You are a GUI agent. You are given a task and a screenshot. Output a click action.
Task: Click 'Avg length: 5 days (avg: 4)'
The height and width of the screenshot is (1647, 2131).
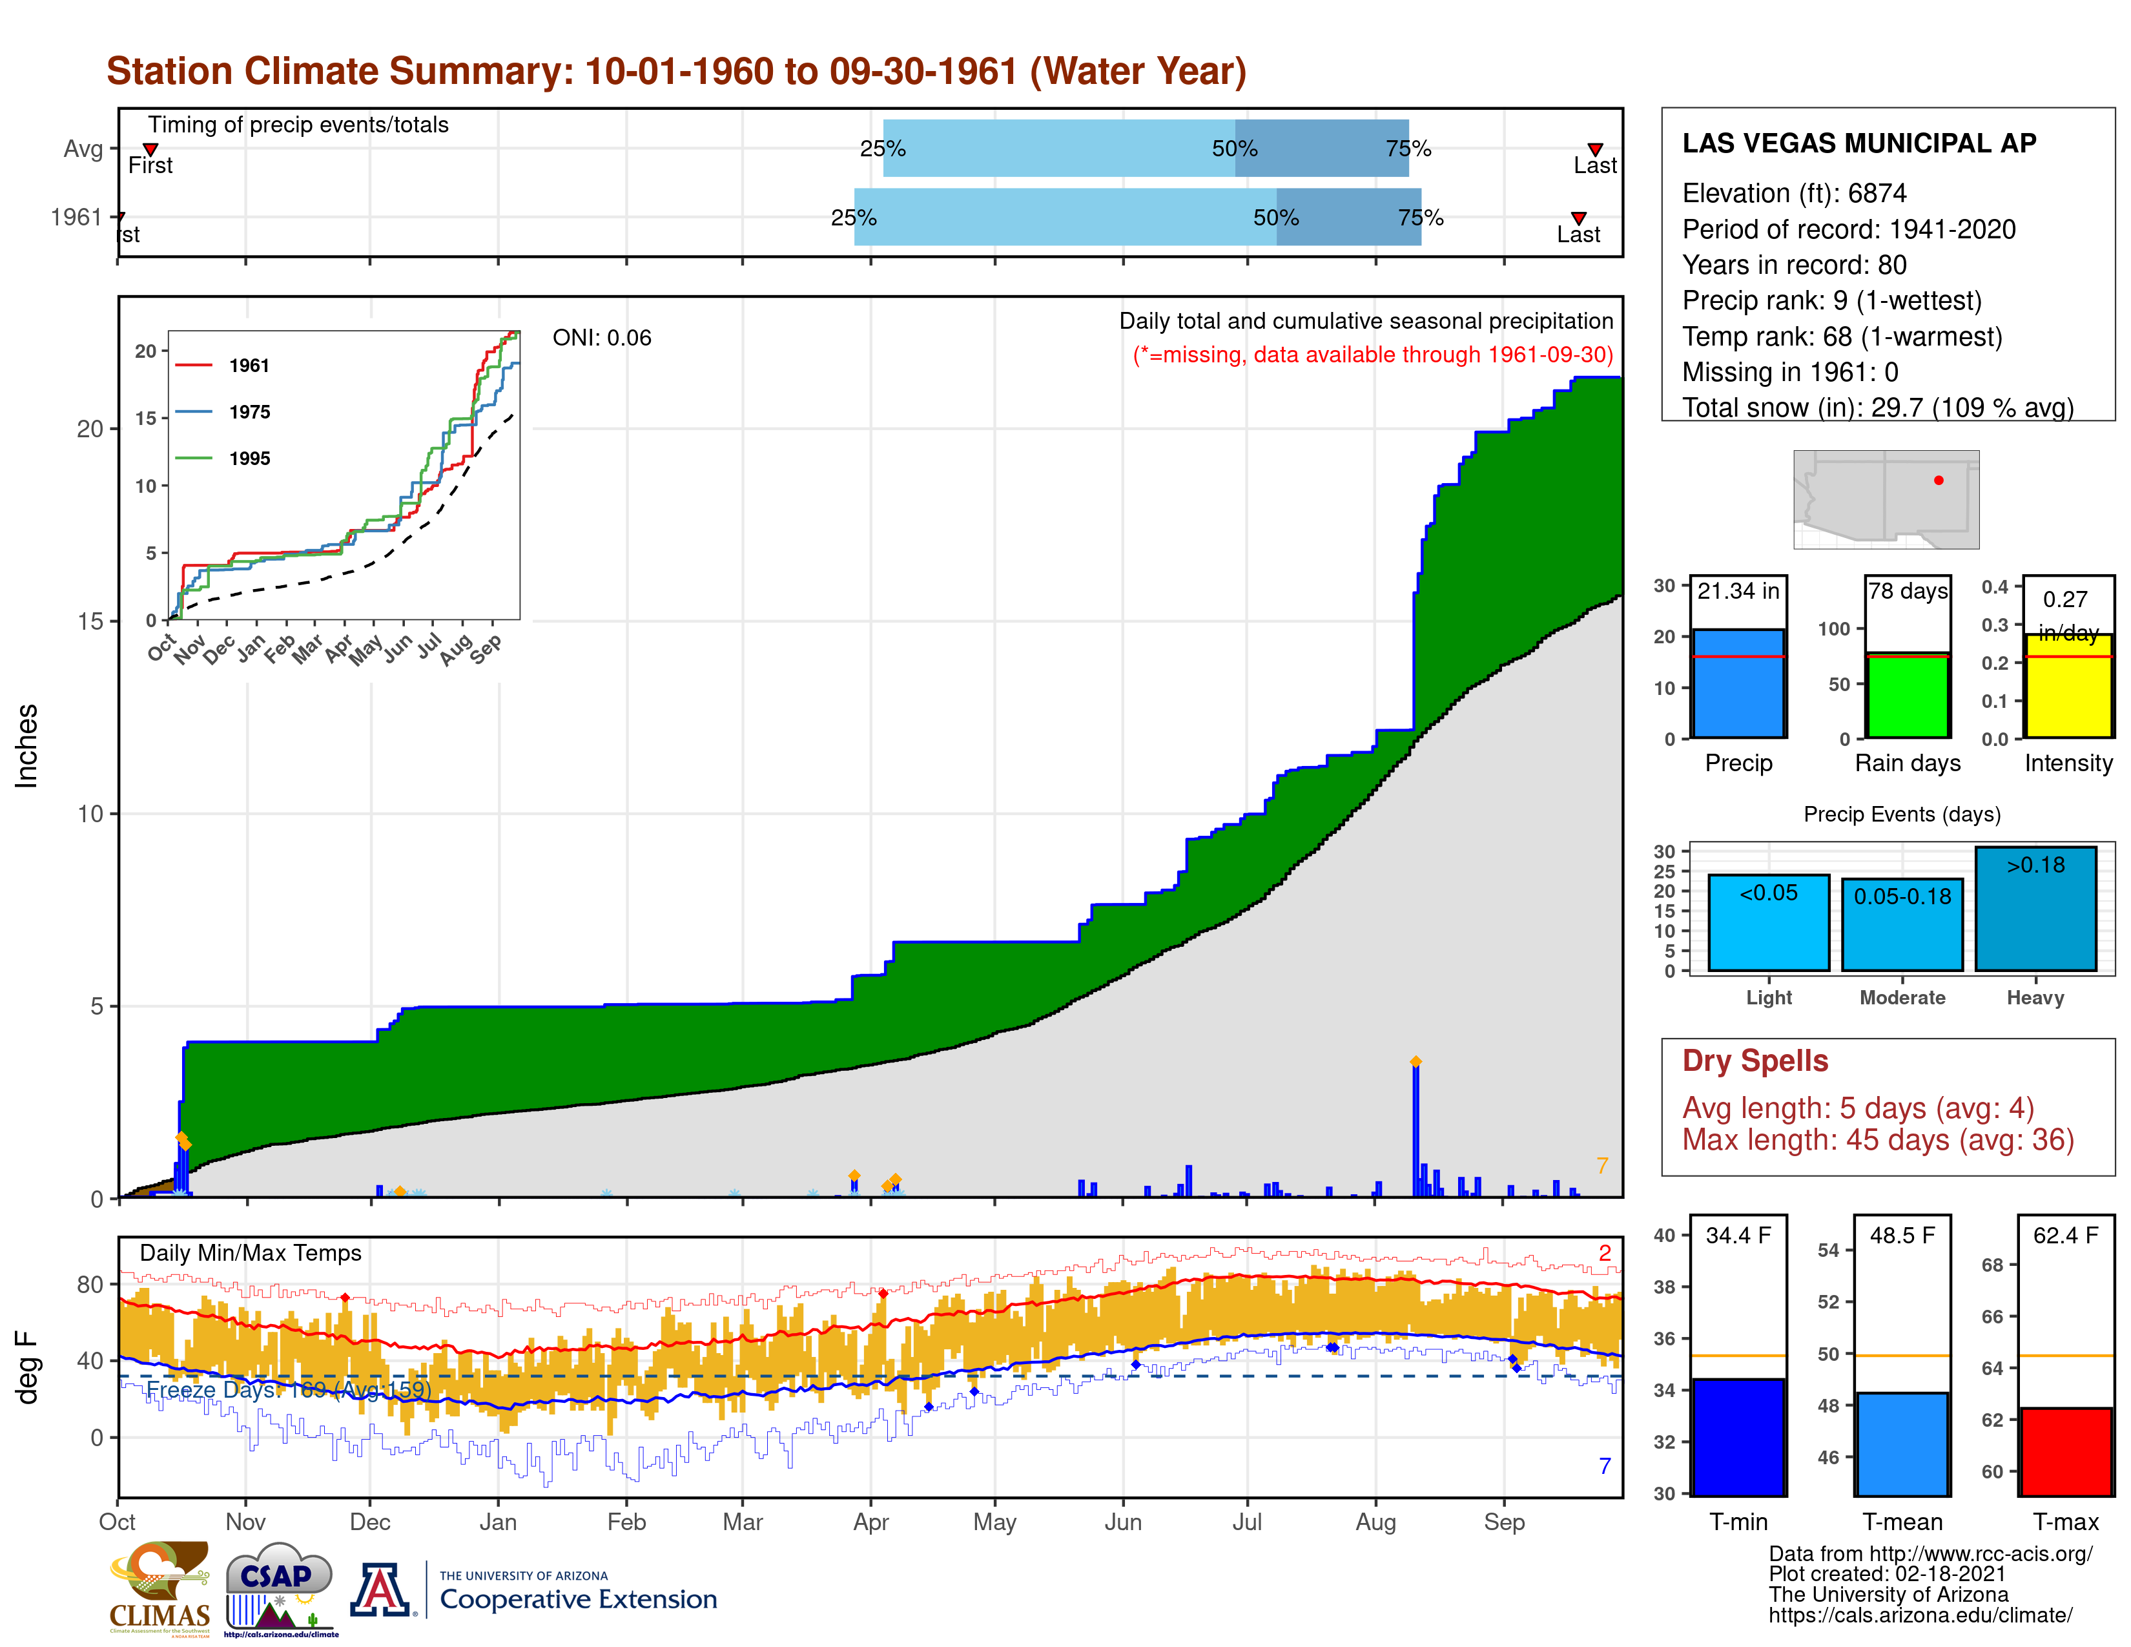pos(1858,1108)
